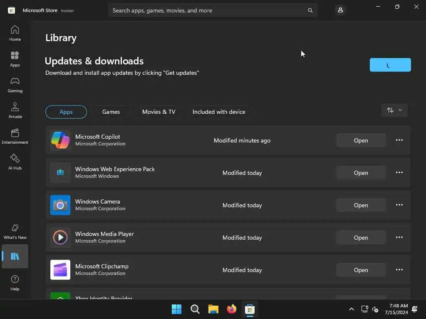The width and height of the screenshot is (426, 319).
Task: Click the network display tray icon
Action: coord(364,309)
